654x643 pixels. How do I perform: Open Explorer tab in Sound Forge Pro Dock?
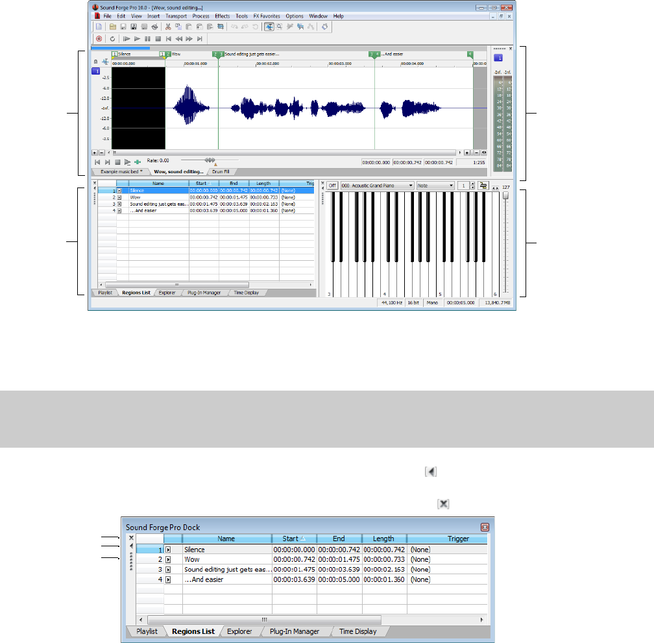coord(239,631)
